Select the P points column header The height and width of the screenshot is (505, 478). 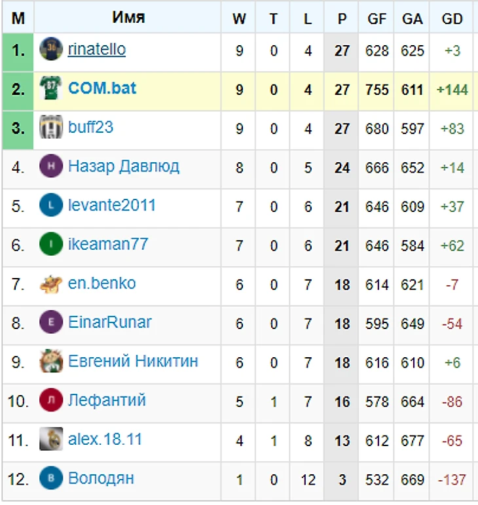(341, 18)
